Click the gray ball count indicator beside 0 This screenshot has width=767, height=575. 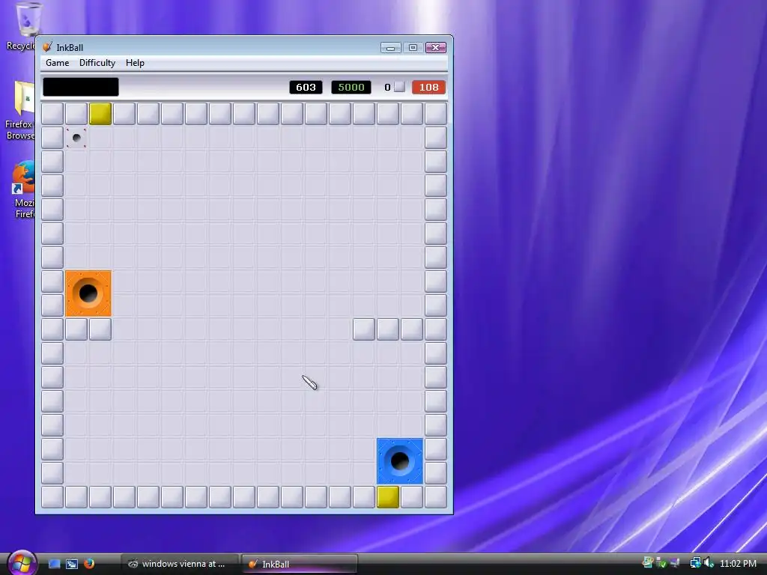(x=399, y=87)
